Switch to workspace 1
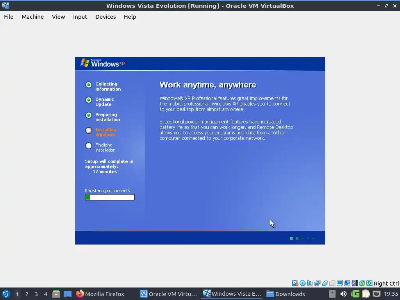 click(17, 294)
